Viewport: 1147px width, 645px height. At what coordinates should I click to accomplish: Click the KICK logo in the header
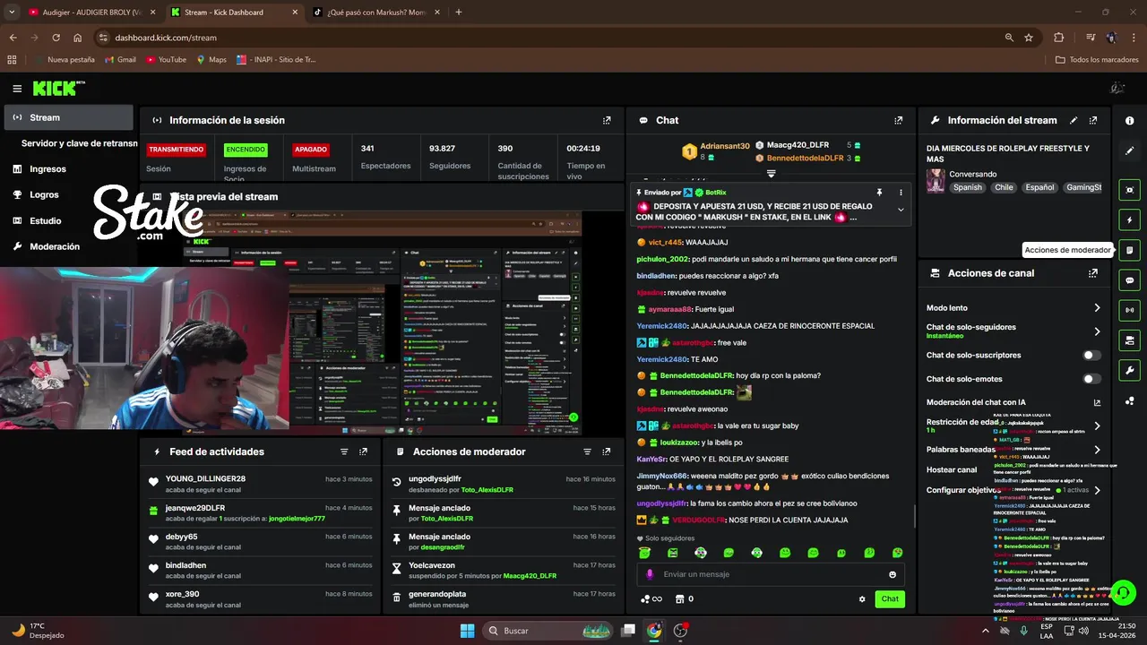(x=58, y=88)
